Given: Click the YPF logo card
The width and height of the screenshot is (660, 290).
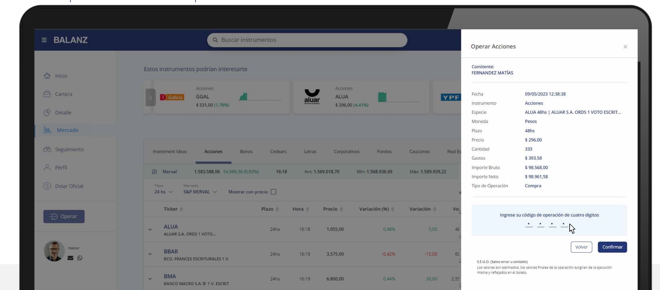Looking at the screenshot, I should coord(451,97).
